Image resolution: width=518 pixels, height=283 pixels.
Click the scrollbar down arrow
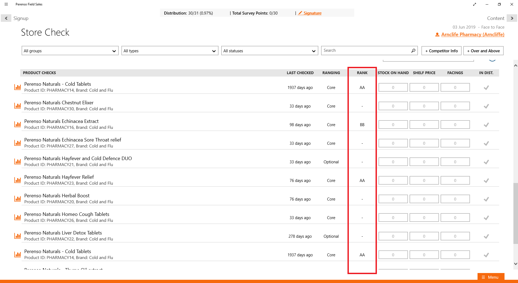516,264
